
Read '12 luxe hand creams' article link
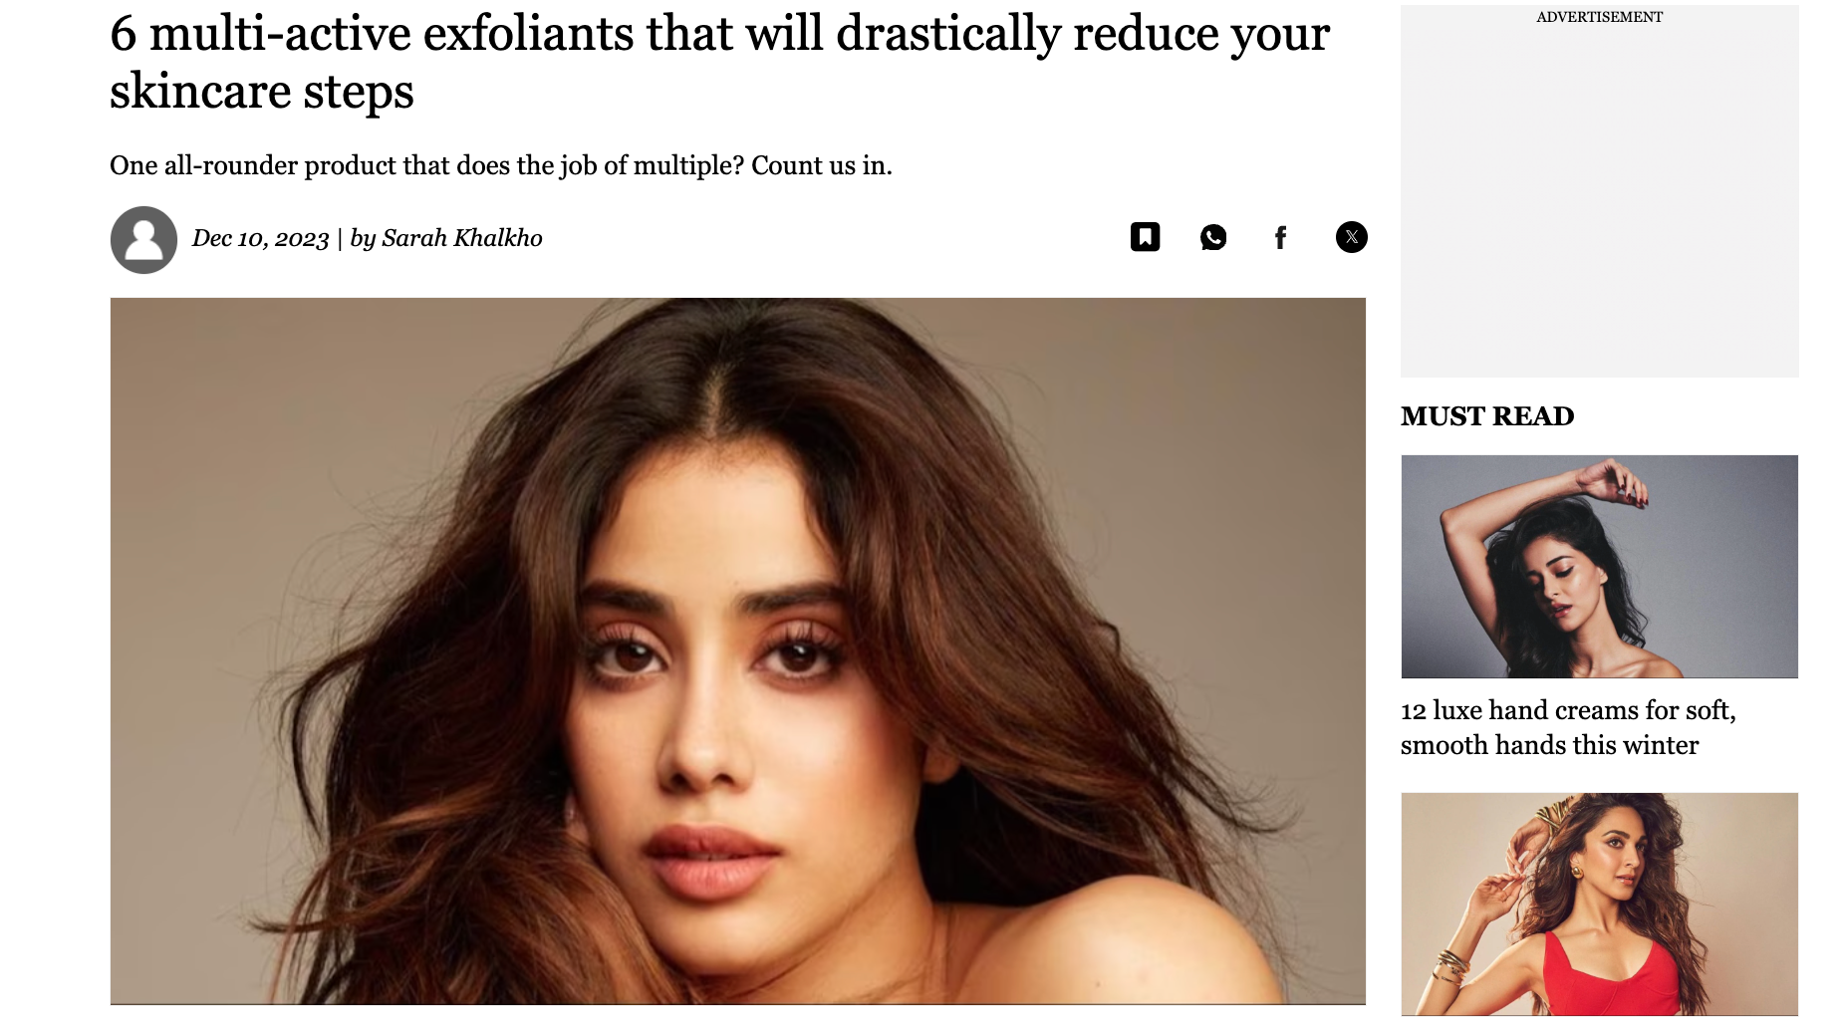pyautogui.click(x=1568, y=727)
